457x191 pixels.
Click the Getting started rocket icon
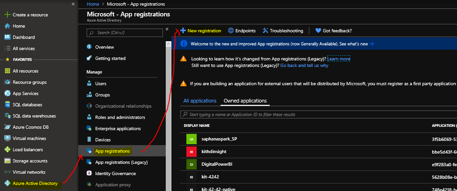89,59
